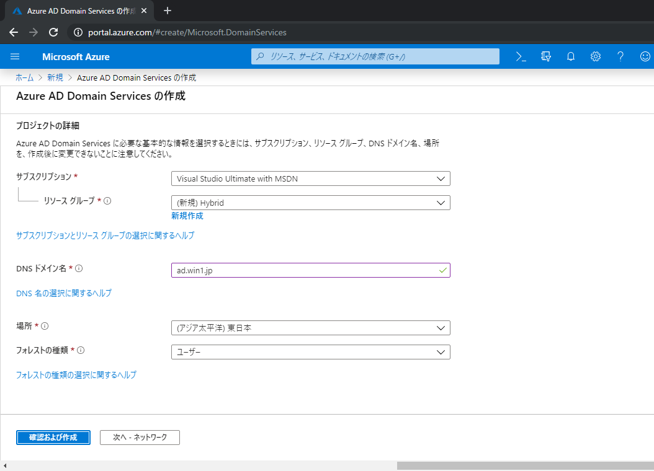Show info tooltip for 場所
Image resolution: width=654 pixels, height=471 pixels.
[45, 326]
